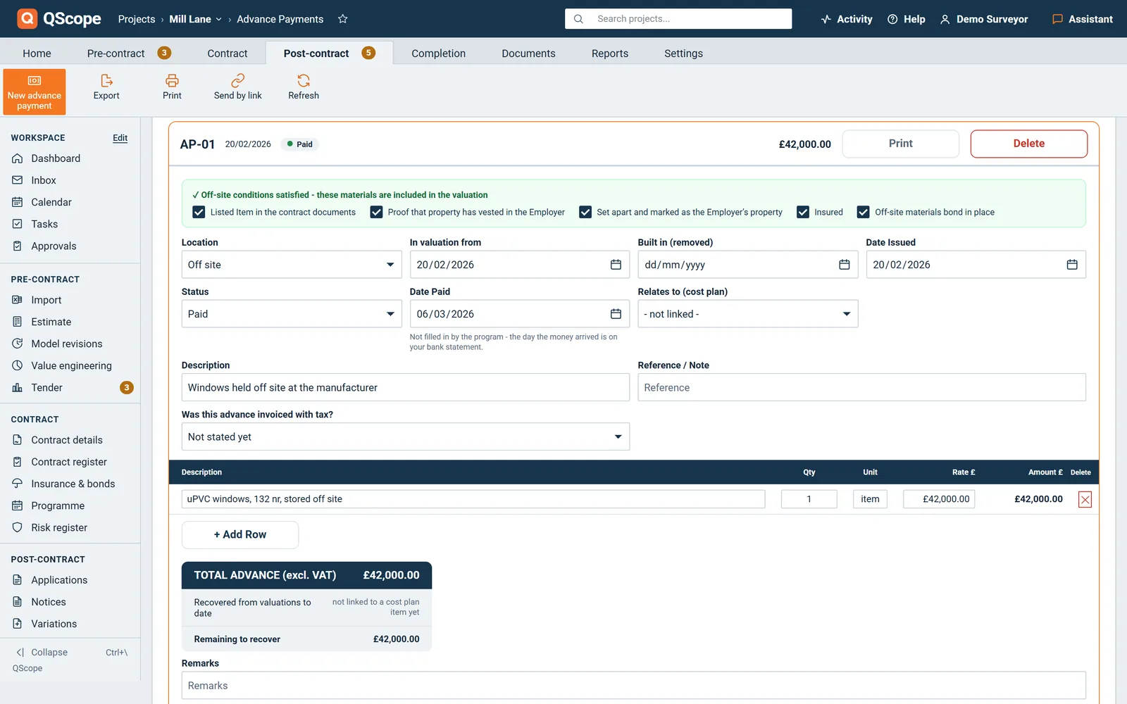Collapse the sidebar
The height and width of the screenshot is (704, 1127).
point(42,653)
